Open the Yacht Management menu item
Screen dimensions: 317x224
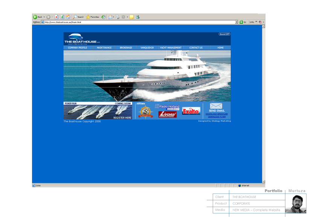[x=171, y=48]
